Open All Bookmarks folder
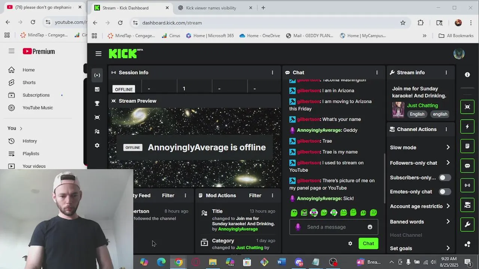This screenshot has height=269, width=479. (x=456, y=35)
